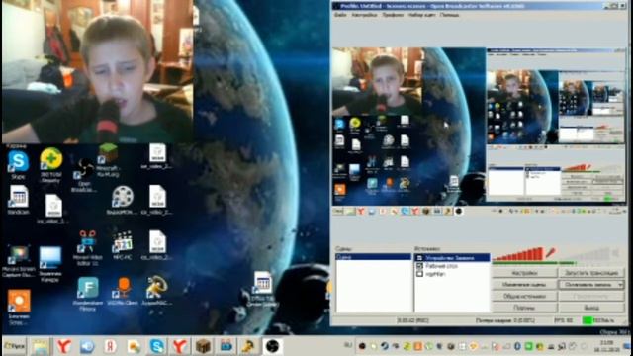Launch Wondershare Filmora desktop shortcut

point(88,294)
